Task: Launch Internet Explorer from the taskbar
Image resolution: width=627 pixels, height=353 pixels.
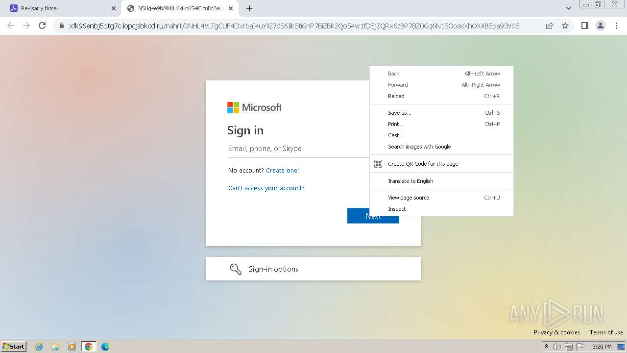Action: pos(39,347)
